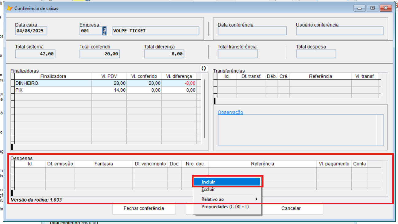Select Incluir from the context menu

pos(227,182)
